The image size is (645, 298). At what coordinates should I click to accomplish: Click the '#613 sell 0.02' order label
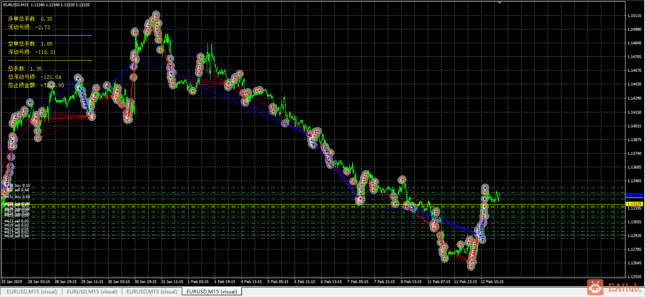(17, 232)
